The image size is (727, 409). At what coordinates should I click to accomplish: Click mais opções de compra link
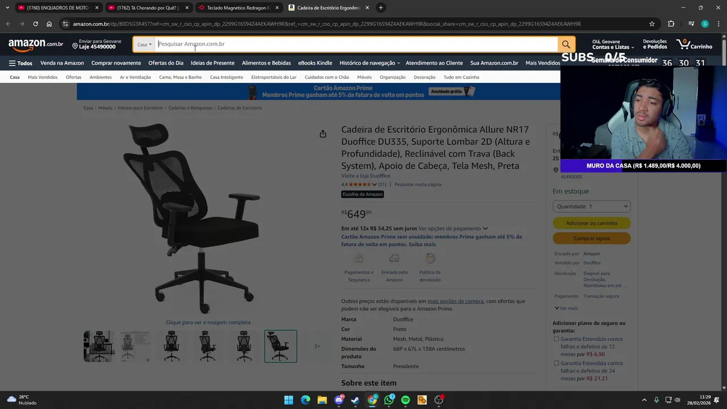pos(456,301)
